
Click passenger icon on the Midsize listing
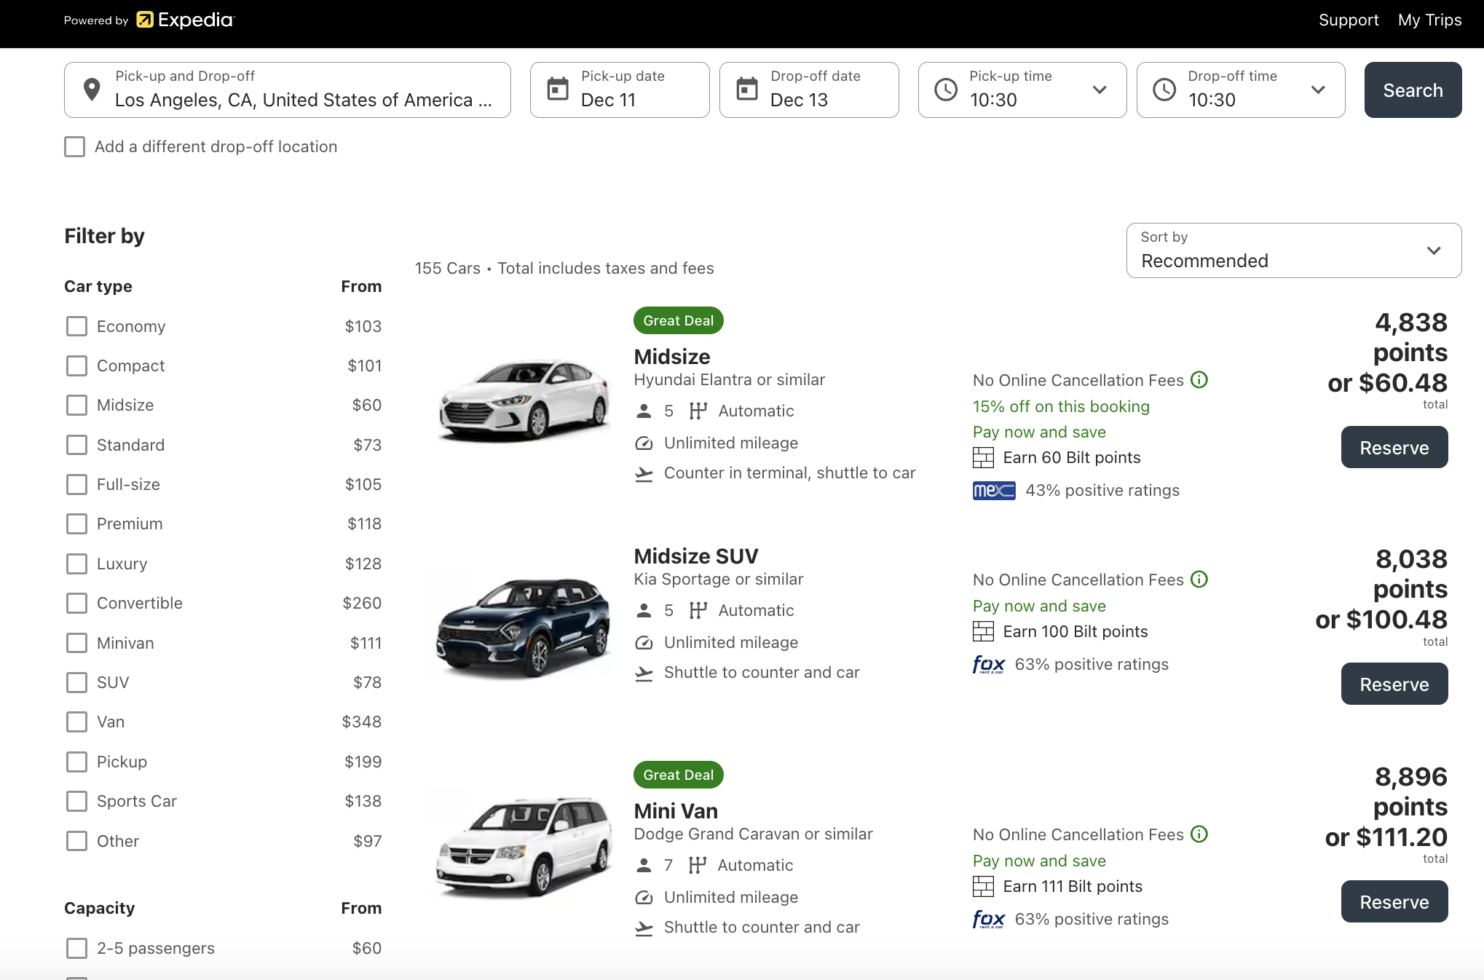pyautogui.click(x=644, y=411)
